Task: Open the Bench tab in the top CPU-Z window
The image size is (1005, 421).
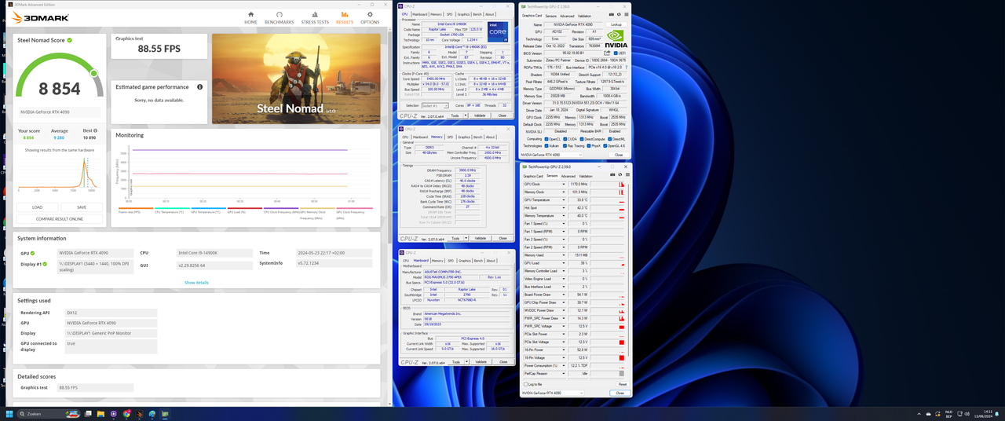Action: [477, 14]
